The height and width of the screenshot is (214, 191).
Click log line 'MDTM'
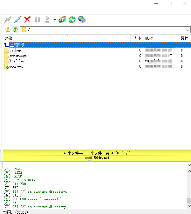(18, 176)
